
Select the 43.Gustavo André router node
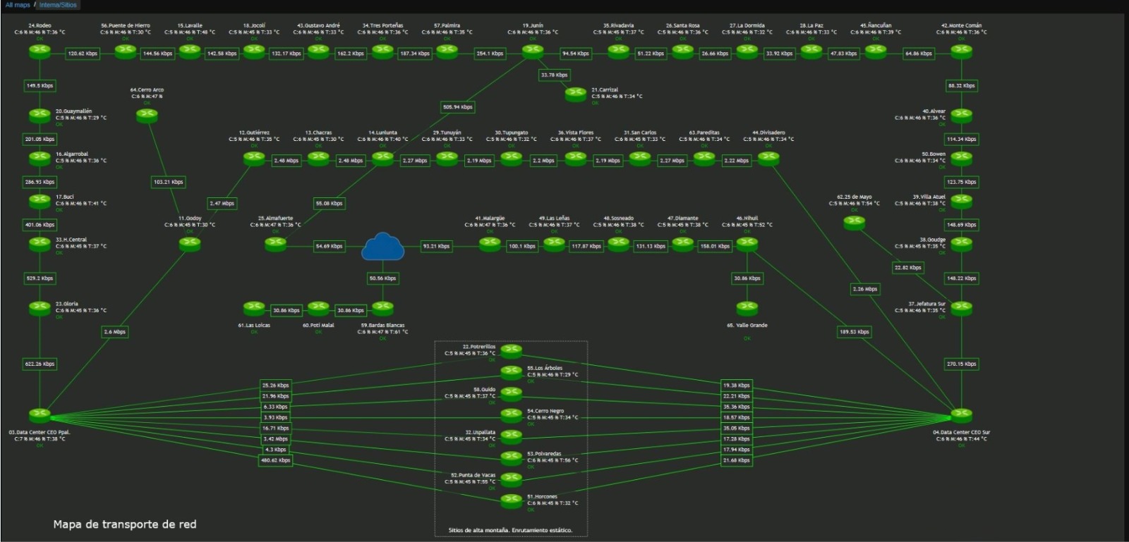[318, 51]
